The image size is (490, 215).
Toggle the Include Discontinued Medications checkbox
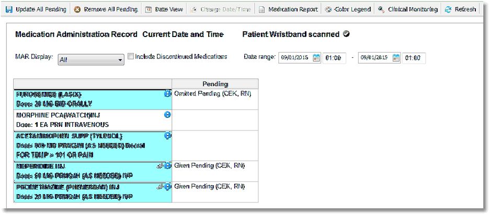(x=131, y=56)
